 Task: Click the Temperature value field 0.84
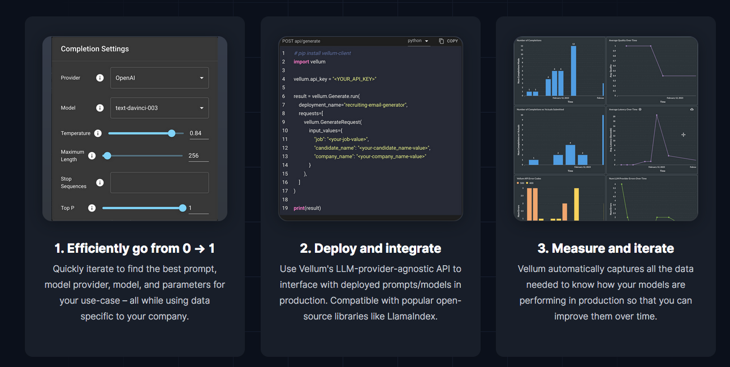tap(198, 133)
